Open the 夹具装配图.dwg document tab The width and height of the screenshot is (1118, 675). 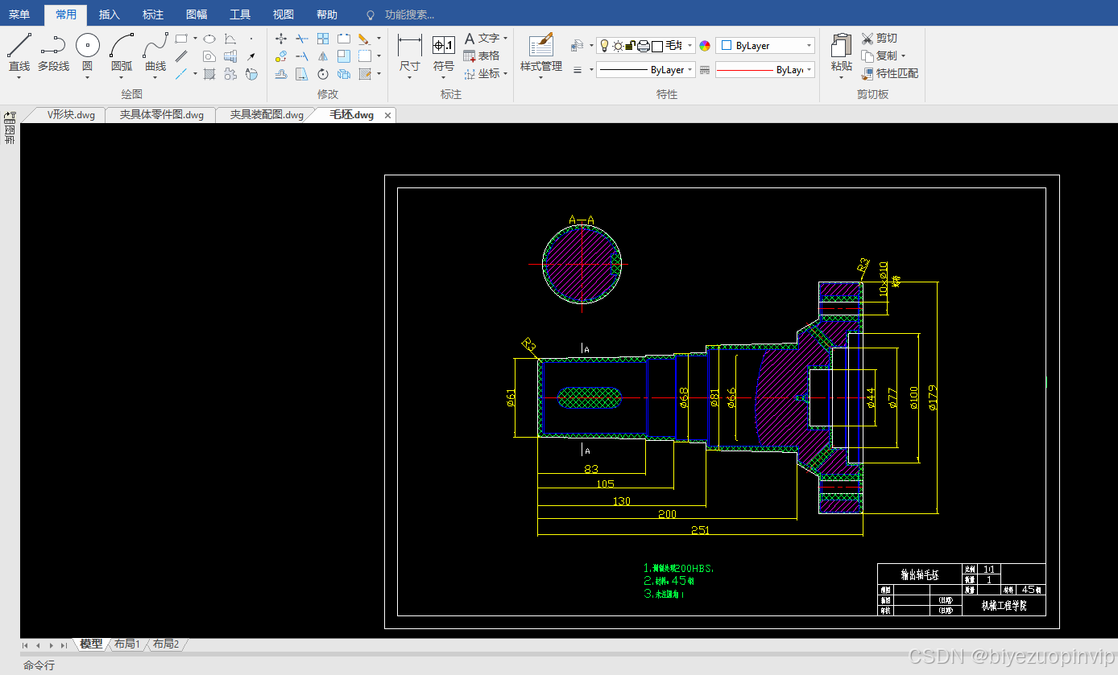coord(267,115)
